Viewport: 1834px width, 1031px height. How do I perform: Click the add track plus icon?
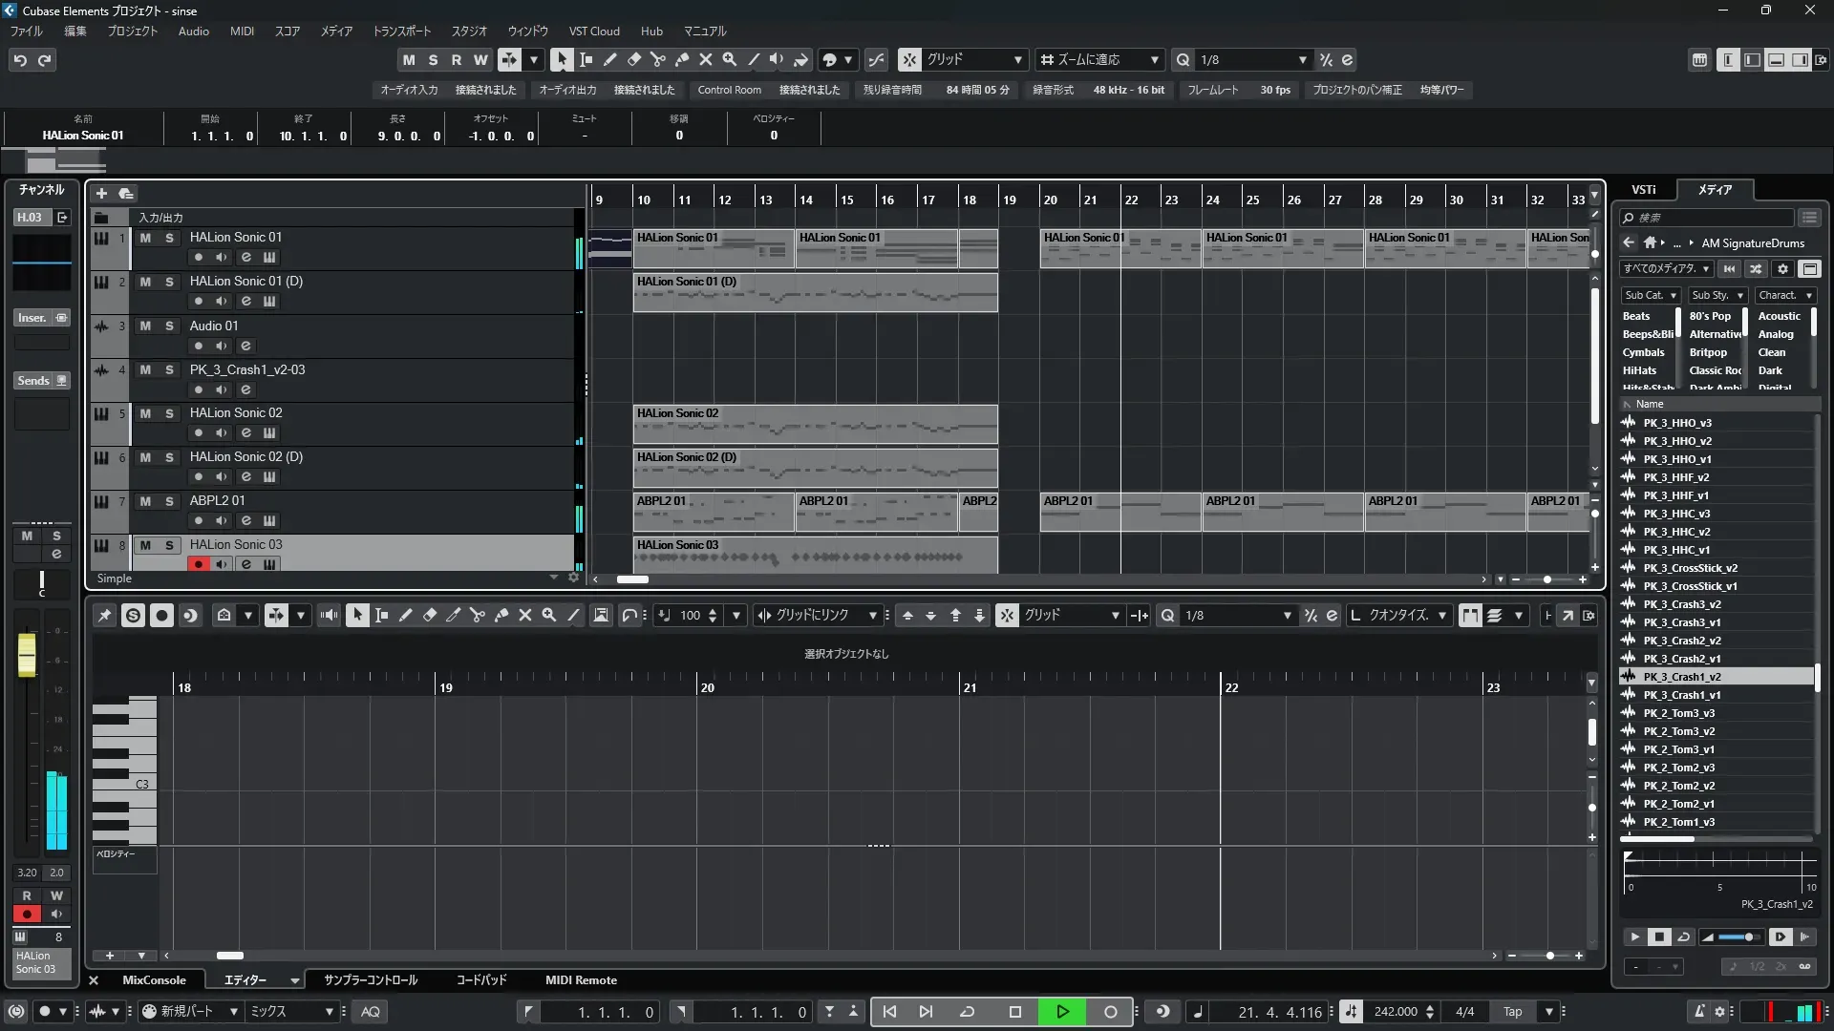(x=101, y=194)
